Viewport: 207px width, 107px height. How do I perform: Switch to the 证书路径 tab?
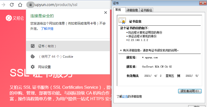(x=146, y=10)
